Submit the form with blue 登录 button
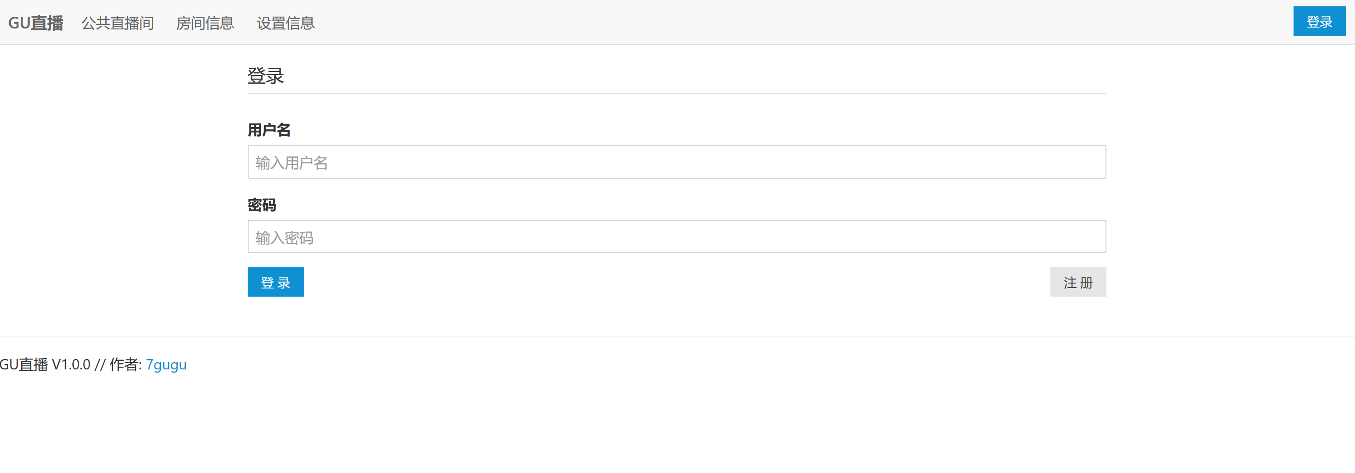Screen dimensions: 1355x473 [276, 282]
